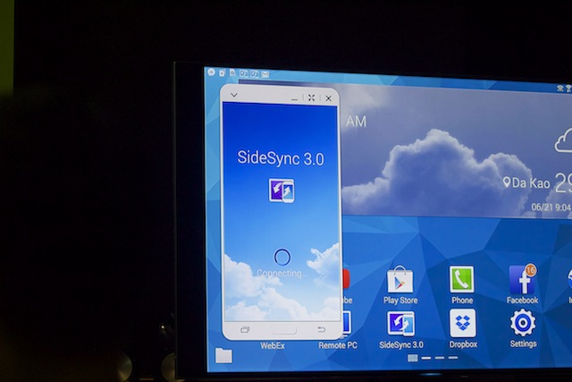This screenshot has height=382, width=572.
Task: Click the Connecting spinner in SideSync
Action: [282, 257]
